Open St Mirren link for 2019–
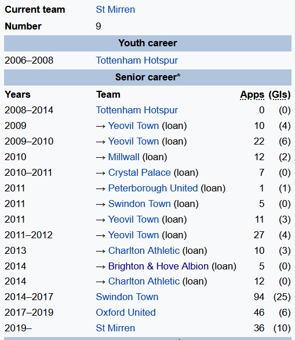This screenshot has width=295, height=340. tap(115, 328)
